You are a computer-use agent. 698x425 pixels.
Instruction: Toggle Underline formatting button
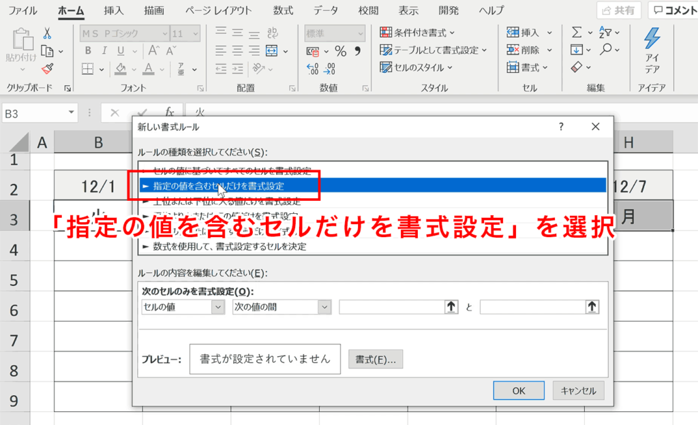pyautogui.click(x=121, y=50)
